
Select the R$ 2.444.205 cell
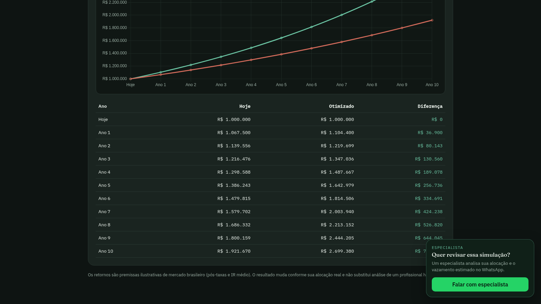pyautogui.click(x=337, y=238)
